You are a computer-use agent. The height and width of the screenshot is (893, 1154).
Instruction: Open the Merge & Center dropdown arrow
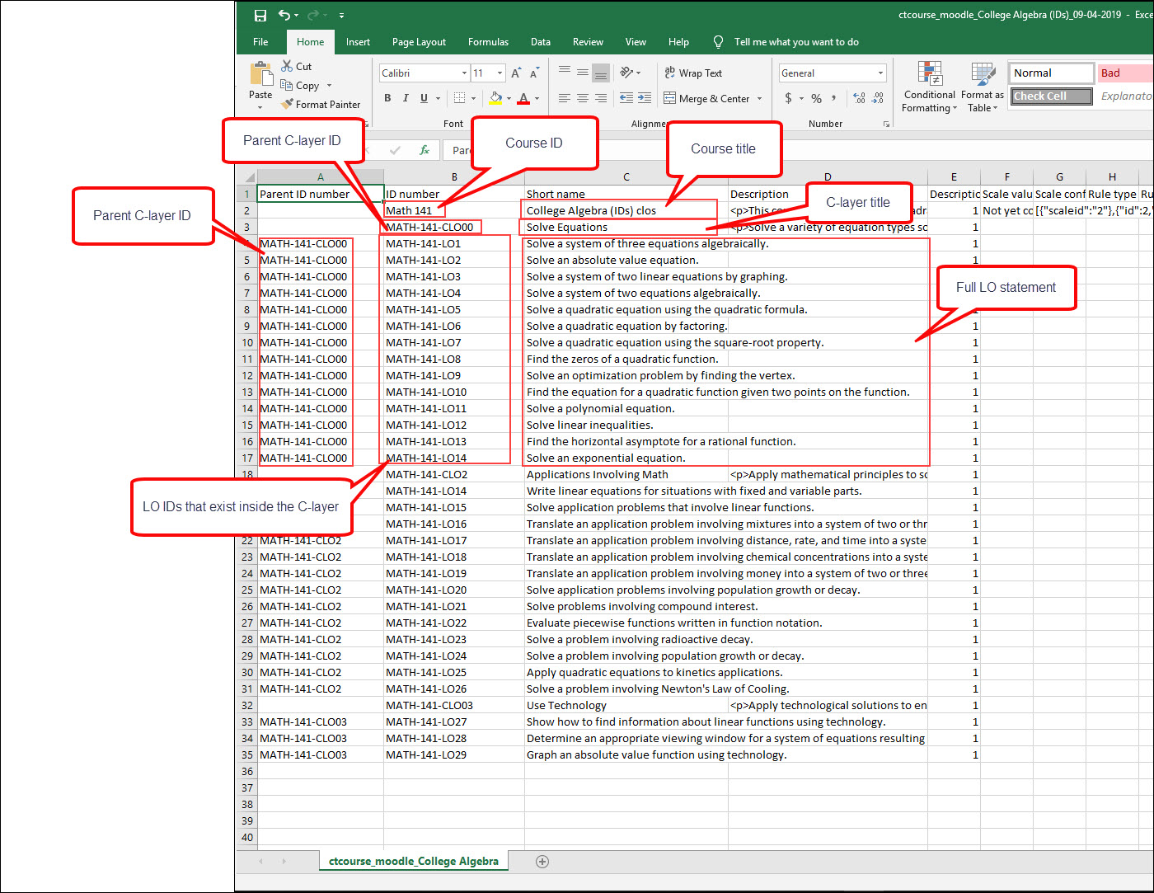(x=759, y=99)
